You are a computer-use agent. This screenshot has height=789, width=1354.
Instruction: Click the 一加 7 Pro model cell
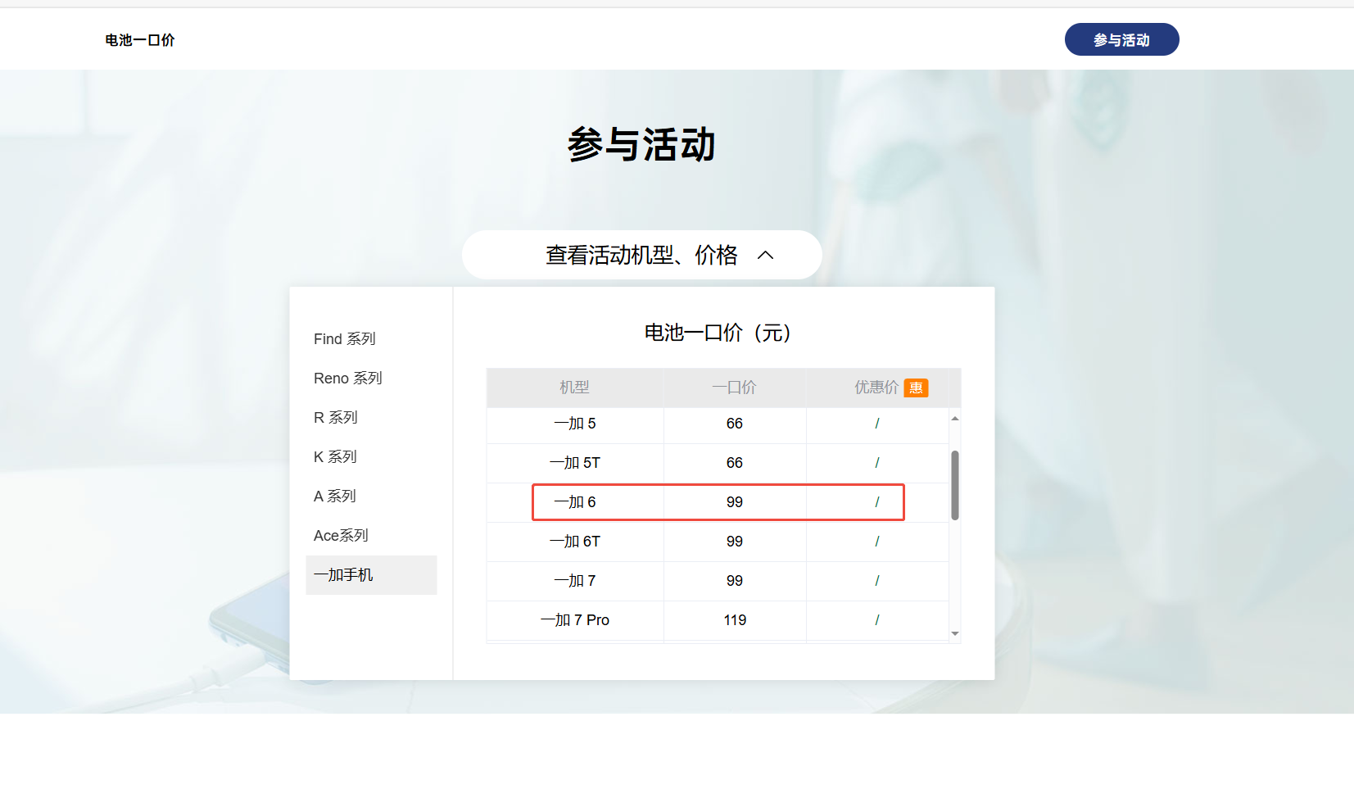pyautogui.click(x=575, y=620)
